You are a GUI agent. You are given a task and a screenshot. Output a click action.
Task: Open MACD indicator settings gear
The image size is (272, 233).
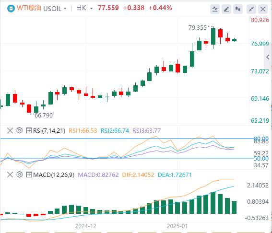(x=19, y=175)
